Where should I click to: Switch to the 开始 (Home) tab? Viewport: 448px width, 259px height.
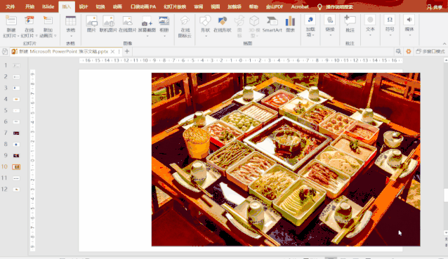[x=29, y=6]
